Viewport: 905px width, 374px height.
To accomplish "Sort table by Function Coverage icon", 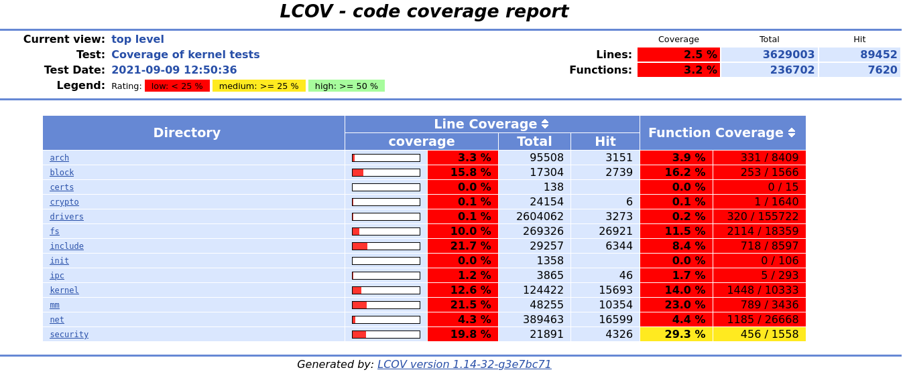I will point(792,133).
